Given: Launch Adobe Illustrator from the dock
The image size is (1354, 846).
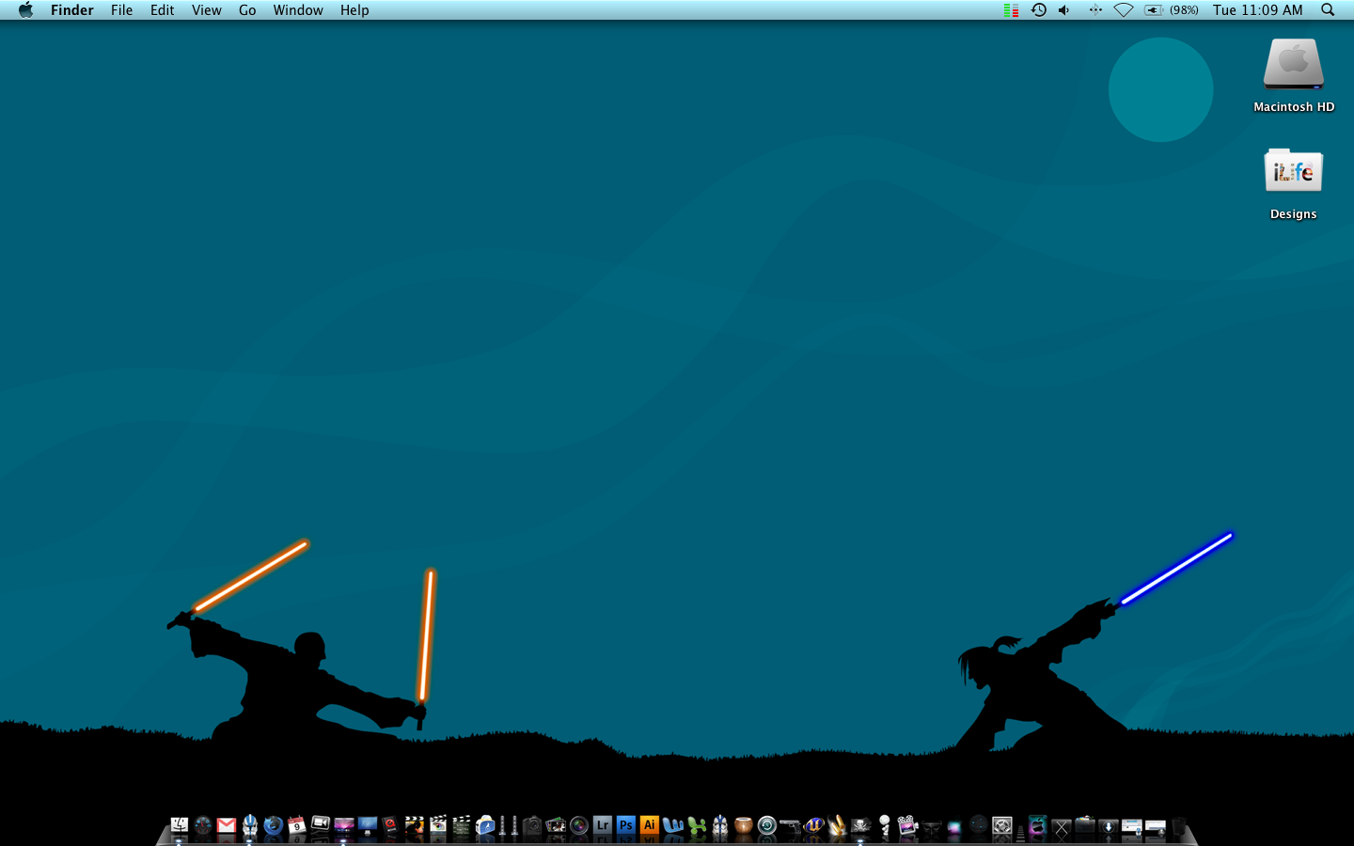Looking at the screenshot, I should [649, 826].
